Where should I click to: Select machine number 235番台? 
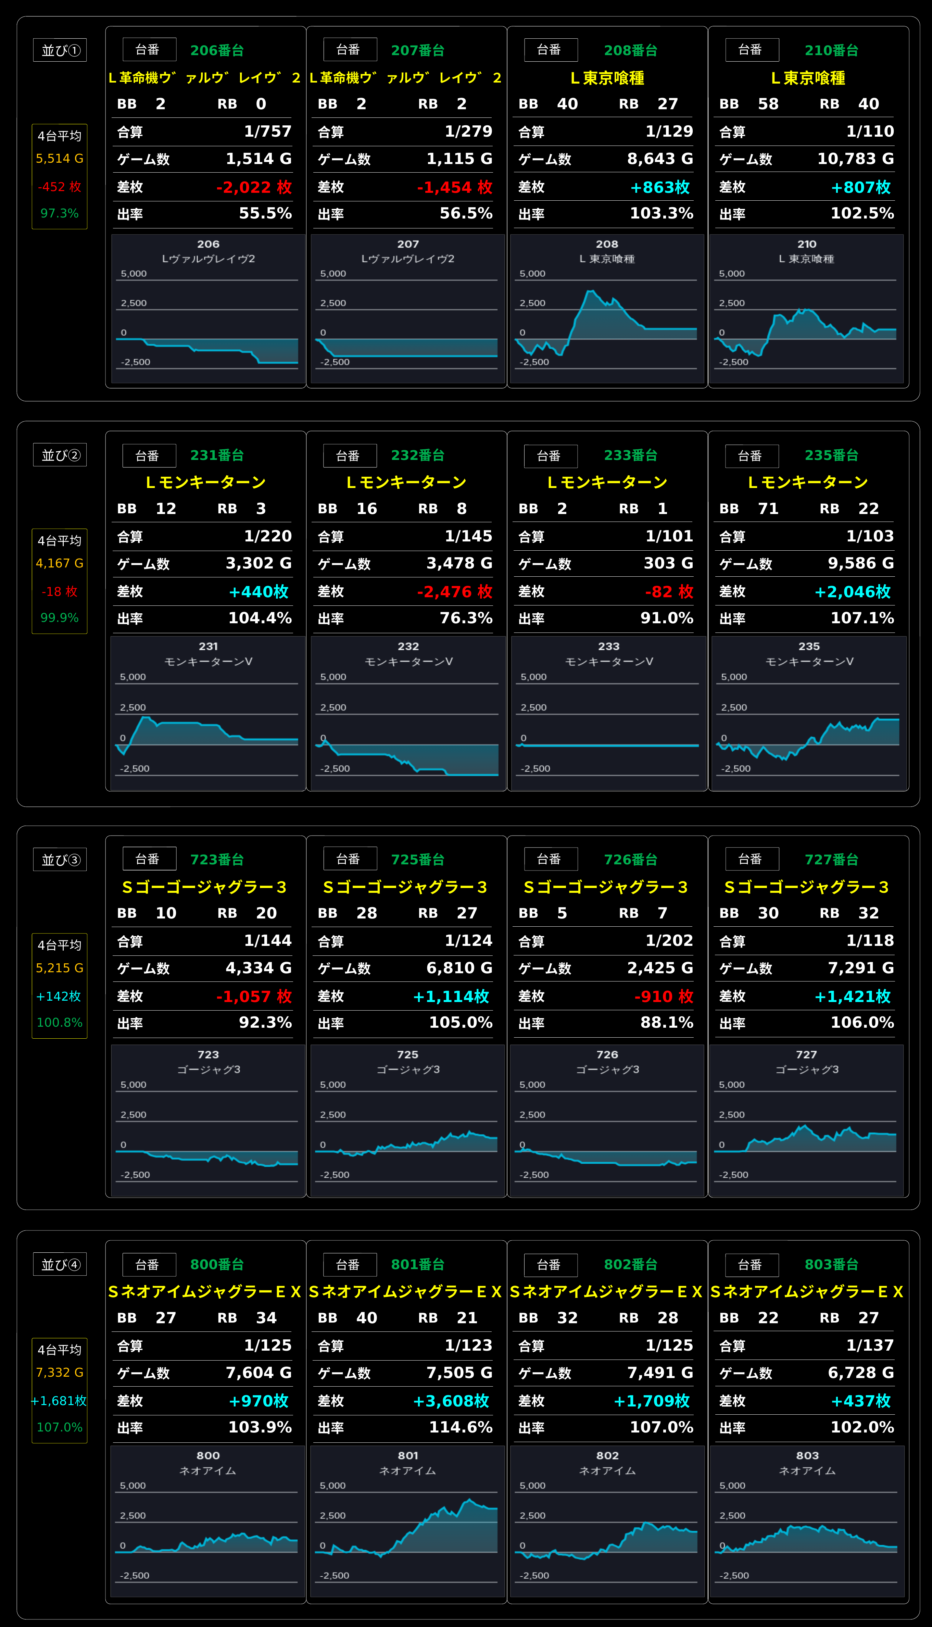click(x=831, y=455)
